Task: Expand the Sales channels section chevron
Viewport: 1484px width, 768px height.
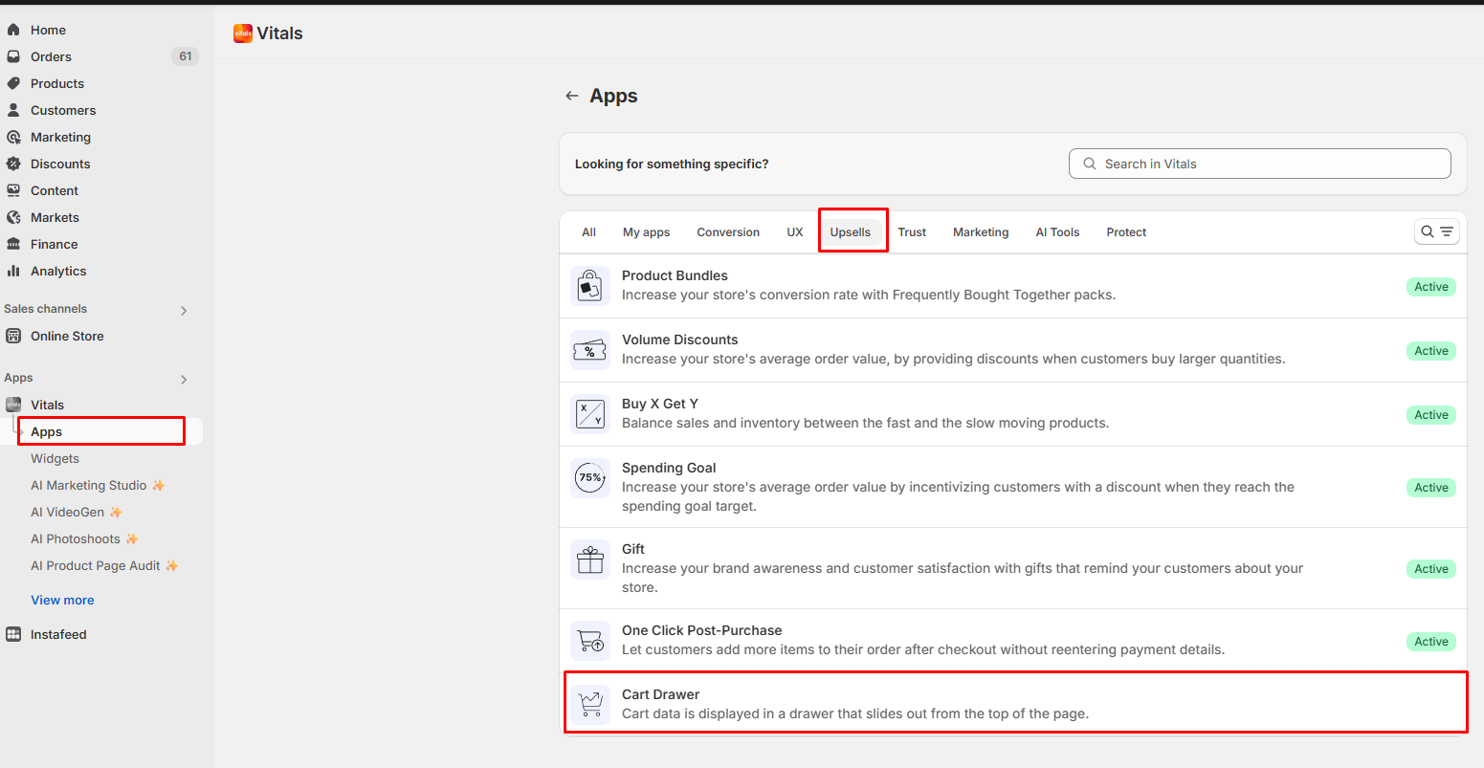Action: coord(184,310)
